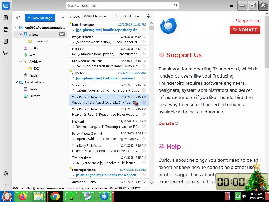
Task: Open Thunderbird settings gear
Action: click(6, 173)
